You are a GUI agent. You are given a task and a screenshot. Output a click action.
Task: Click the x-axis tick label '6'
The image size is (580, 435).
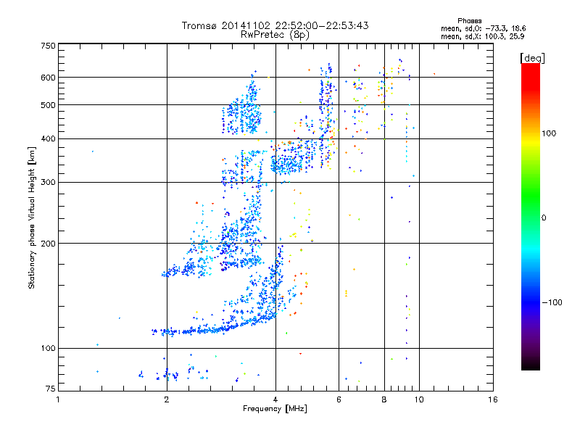[x=339, y=399]
